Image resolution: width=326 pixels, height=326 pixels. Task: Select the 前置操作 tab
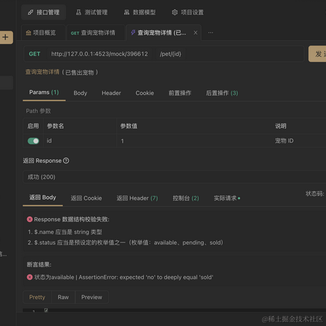tap(180, 93)
